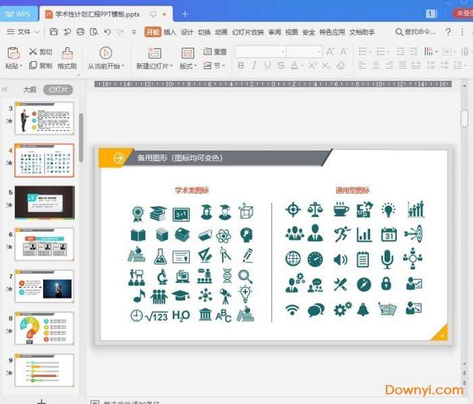Click the WPS home button
This screenshot has width=473, height=404.
click(x=18, y=14)
